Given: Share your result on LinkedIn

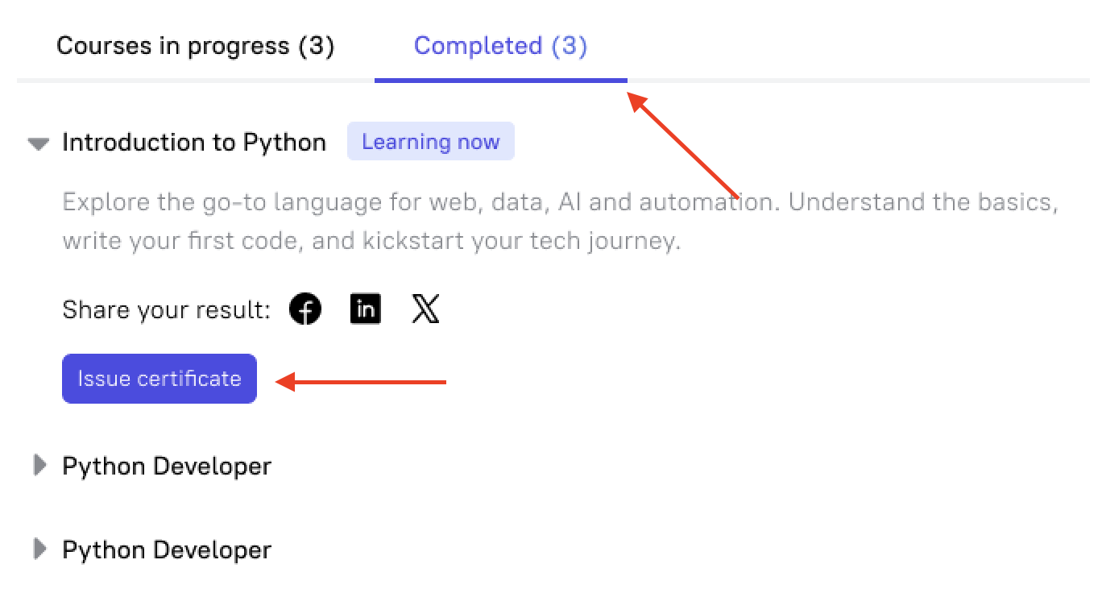Looking at the screenshot, I should [366, 309].
